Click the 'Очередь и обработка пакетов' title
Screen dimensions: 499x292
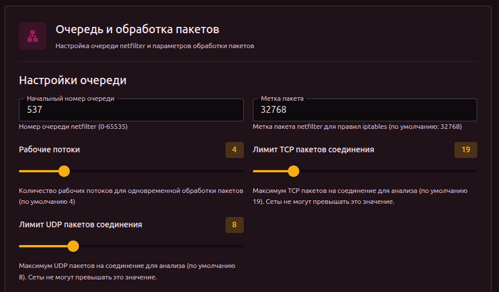(137, 29)
